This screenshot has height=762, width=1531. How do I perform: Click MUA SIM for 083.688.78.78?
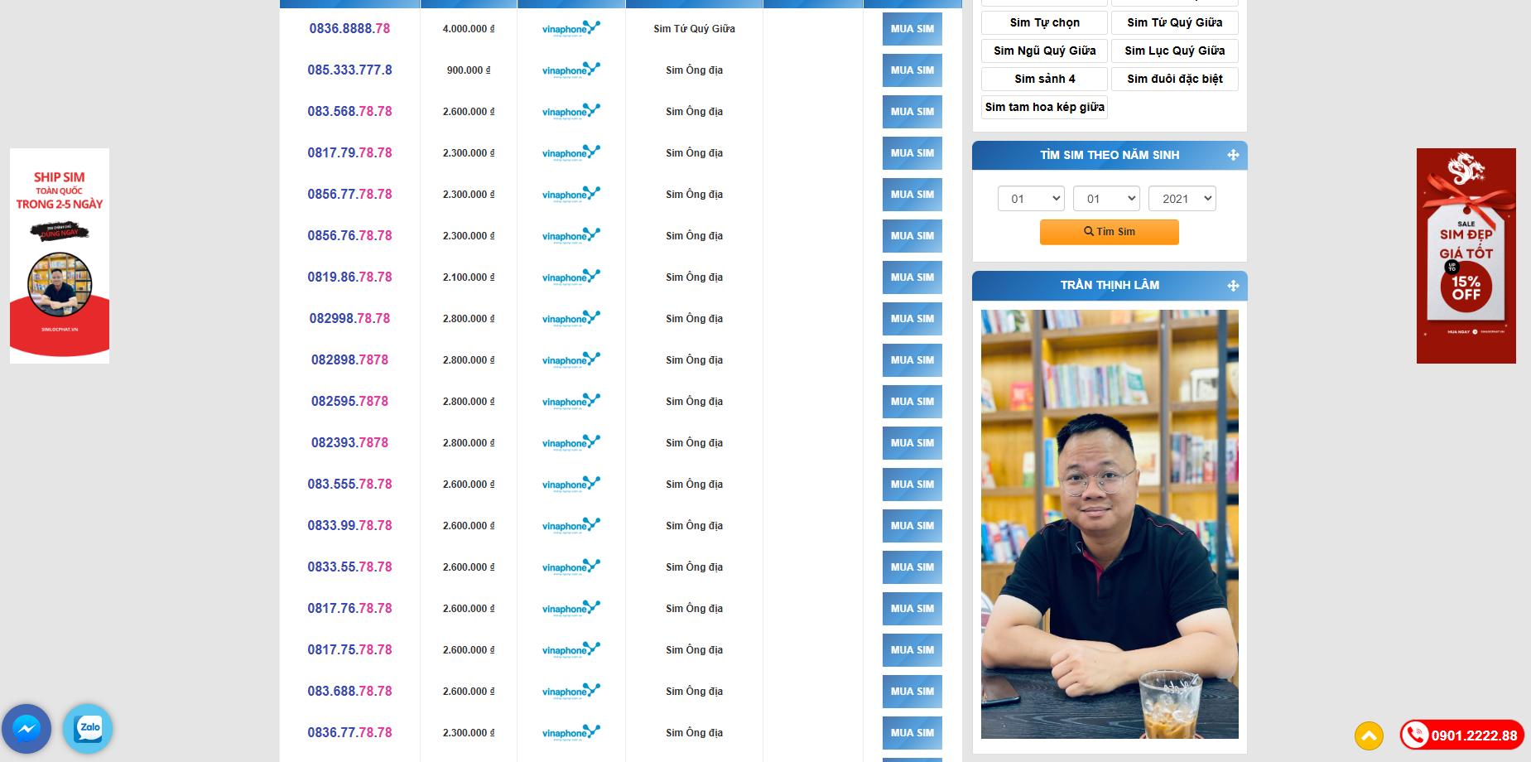(912, 692)
